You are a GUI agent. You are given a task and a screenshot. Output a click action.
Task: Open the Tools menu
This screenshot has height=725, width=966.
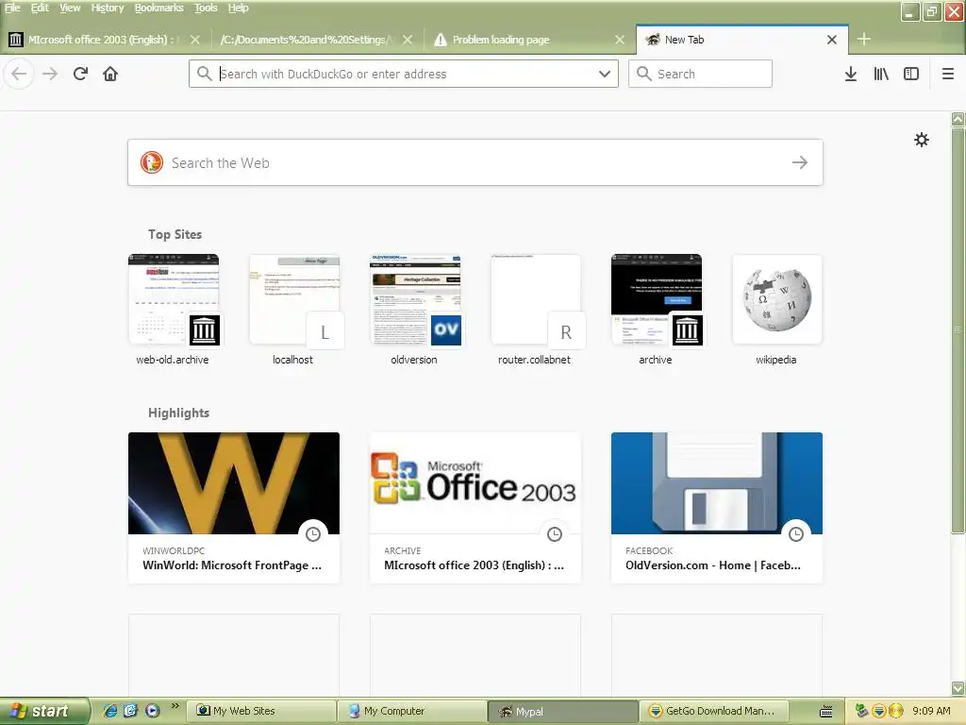point(206,8)
